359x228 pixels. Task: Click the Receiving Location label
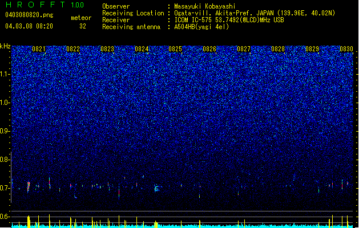coord(133,13)
